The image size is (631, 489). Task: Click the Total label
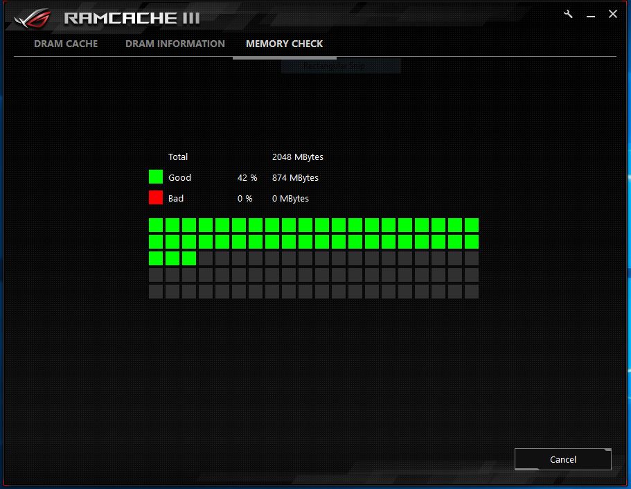pyautogui.click(x=178, y=157)
